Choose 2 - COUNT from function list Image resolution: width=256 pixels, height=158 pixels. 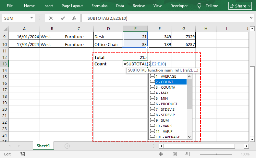pyautogui.click(x=168, y=82)
